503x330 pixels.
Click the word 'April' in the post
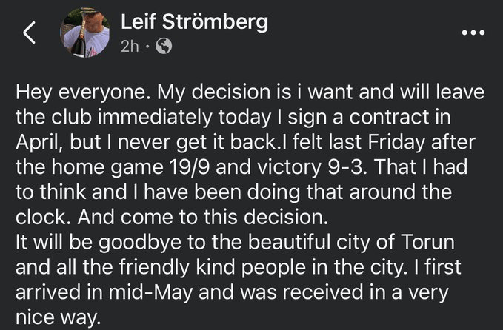(x=39, y=147)
